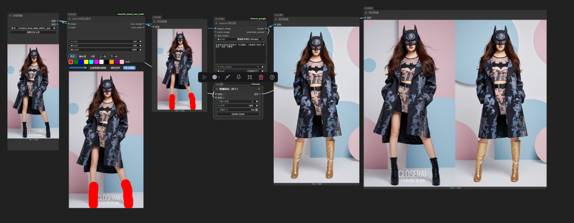Open the node color circle in floating toolbar
The image size is (574, 223).
click(x=215, y=77)
